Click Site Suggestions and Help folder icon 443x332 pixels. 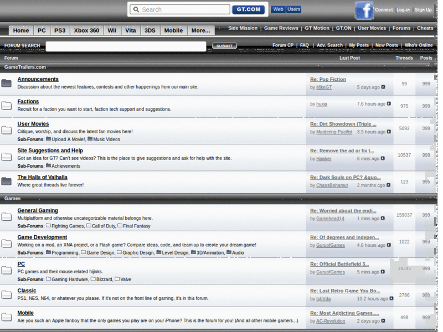click(x=6, y=157)
